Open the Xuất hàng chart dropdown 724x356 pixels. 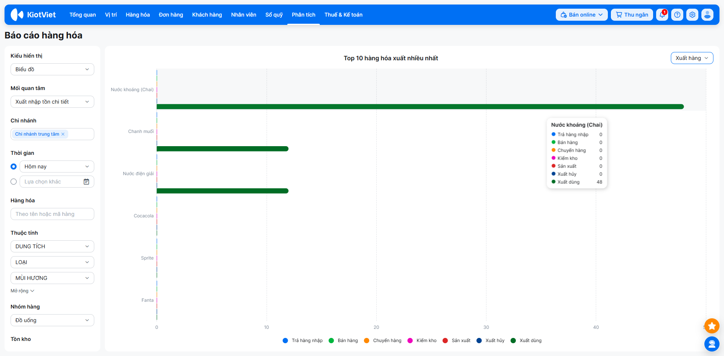click(692, 58)
